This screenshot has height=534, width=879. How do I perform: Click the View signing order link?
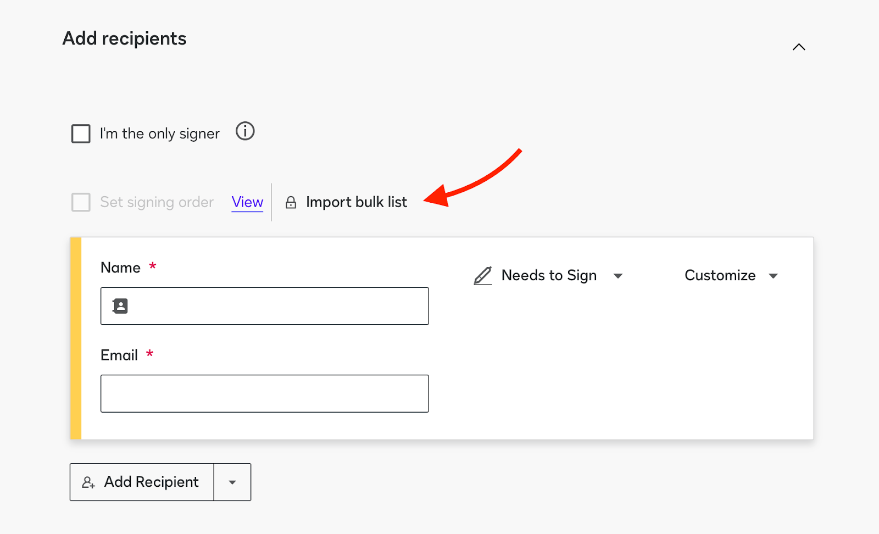tap(247, 202)
